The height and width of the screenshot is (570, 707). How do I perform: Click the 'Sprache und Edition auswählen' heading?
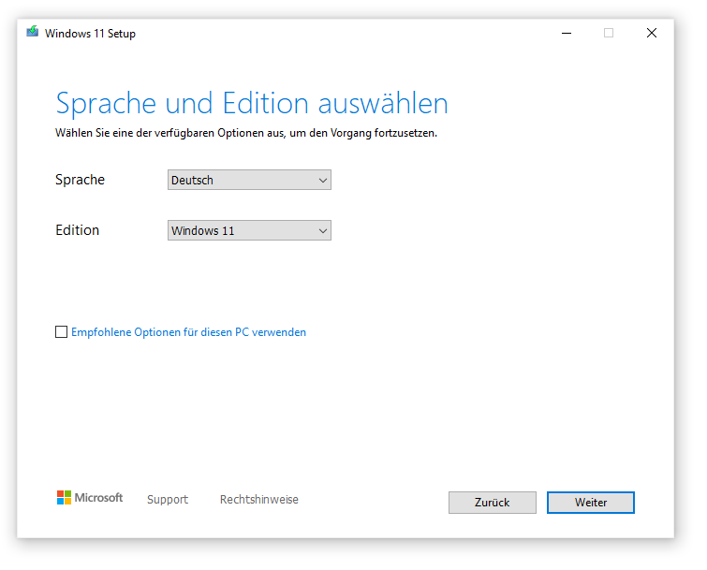point(252,103)
